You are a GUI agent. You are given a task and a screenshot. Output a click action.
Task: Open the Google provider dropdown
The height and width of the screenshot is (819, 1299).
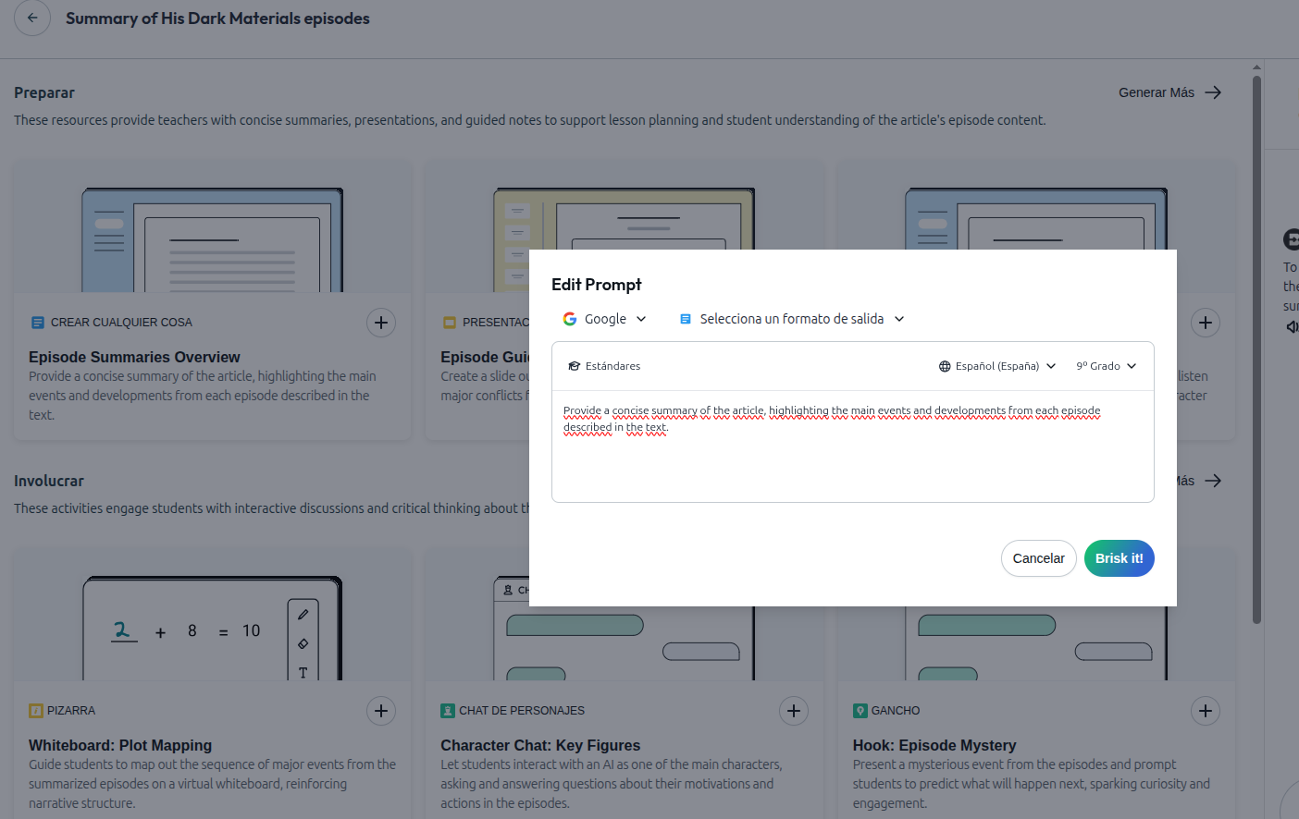click(x=605, y=319)
